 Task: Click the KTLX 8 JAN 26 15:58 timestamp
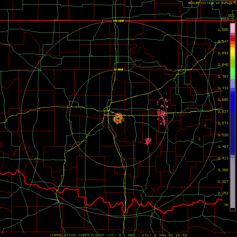point(165,235)
